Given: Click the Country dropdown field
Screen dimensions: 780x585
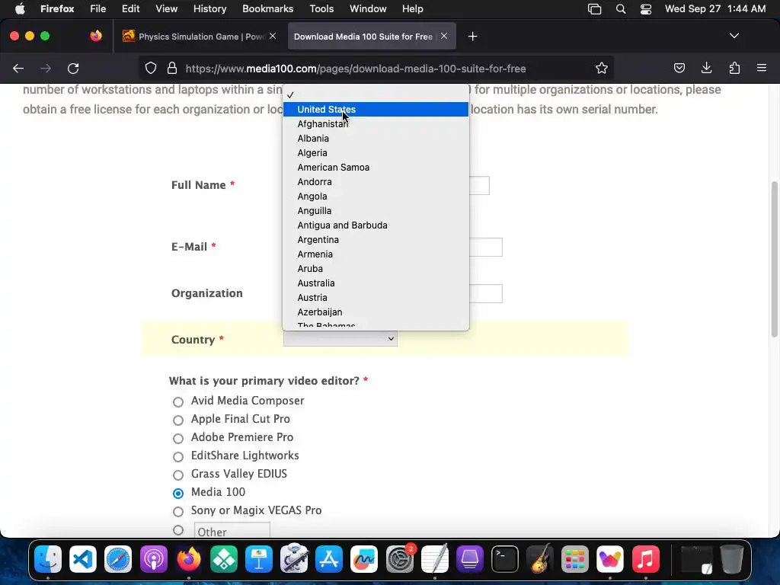Looking at the screenshot, I should pyautogui.click(x=340, y=339).
